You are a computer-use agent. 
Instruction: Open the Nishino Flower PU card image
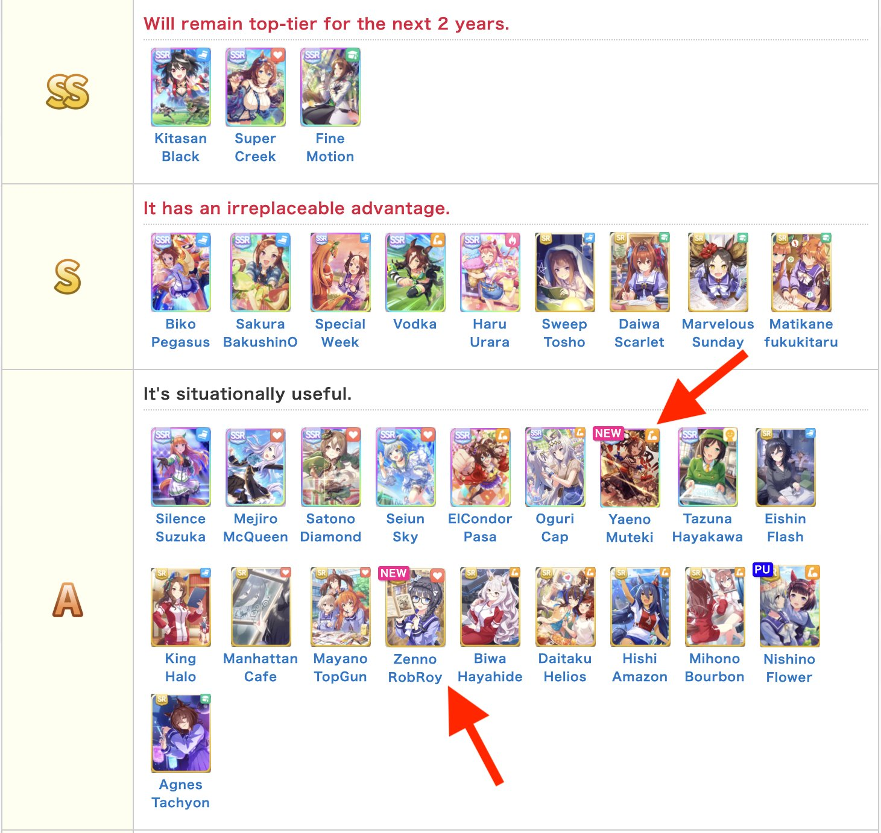(x=789, y=607)
